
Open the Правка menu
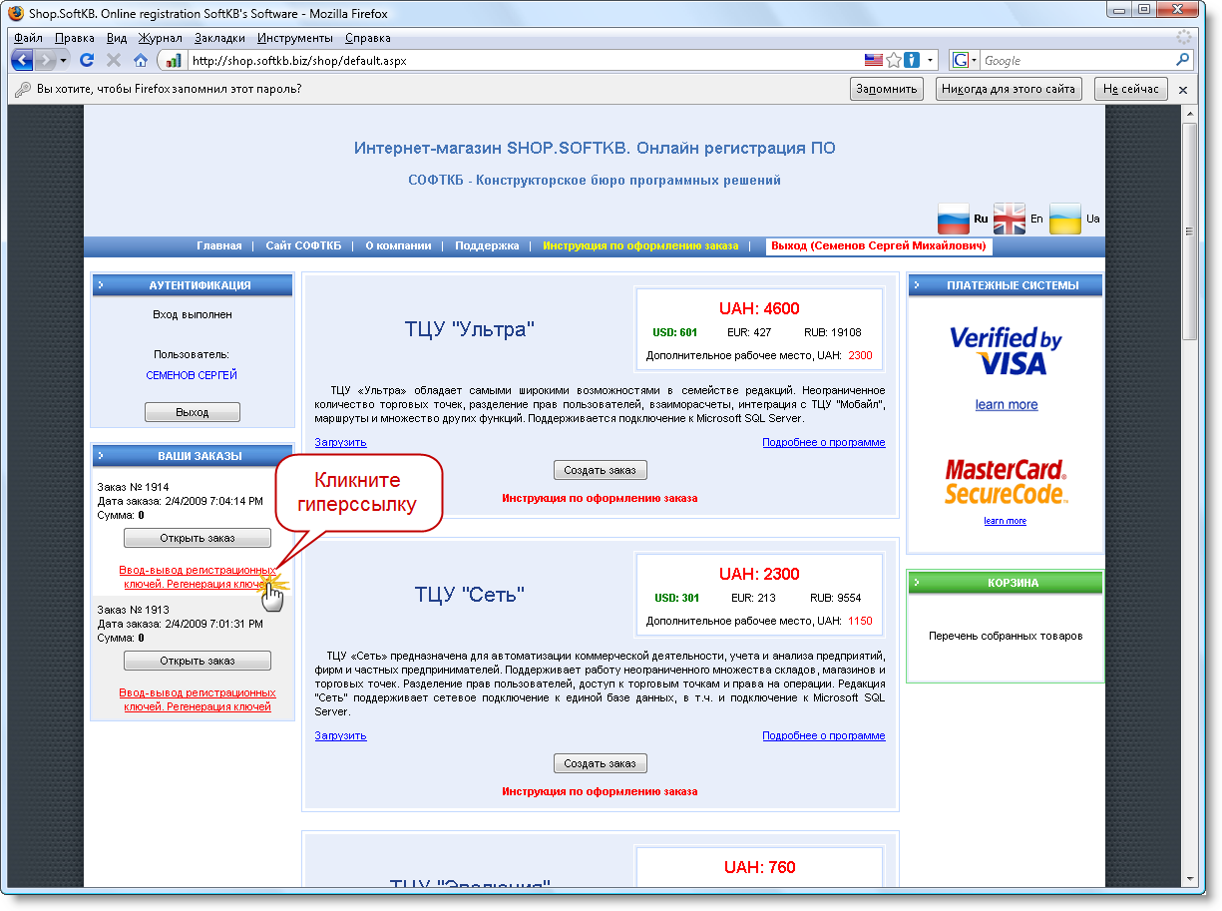coord(75,38)
